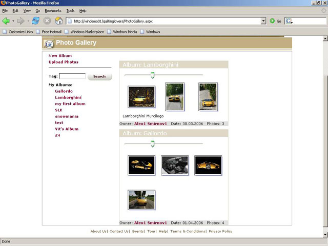328x246 pixels.
Task: Open Lamborghini on gravel driveway thumbnail
Action: [208, 97]
